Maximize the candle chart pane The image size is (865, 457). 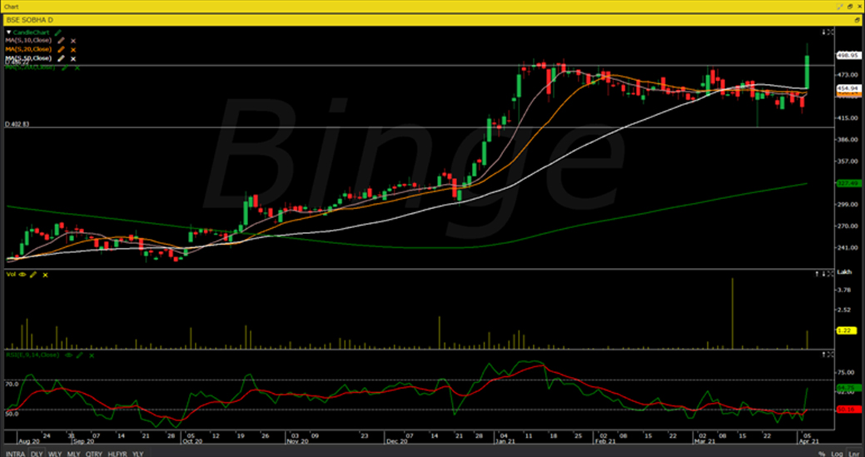tap(830, 32)
